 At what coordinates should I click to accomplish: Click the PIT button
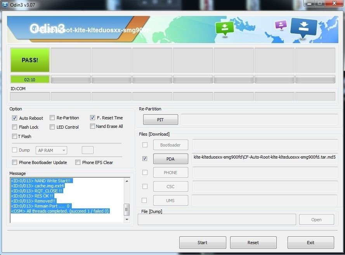click(x=160, y=120)
